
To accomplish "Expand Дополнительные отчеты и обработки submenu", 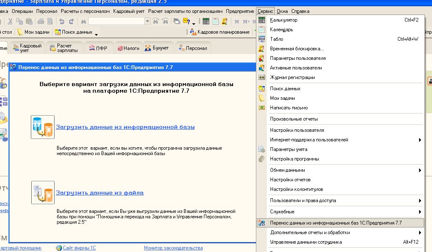I will (420, 232).
